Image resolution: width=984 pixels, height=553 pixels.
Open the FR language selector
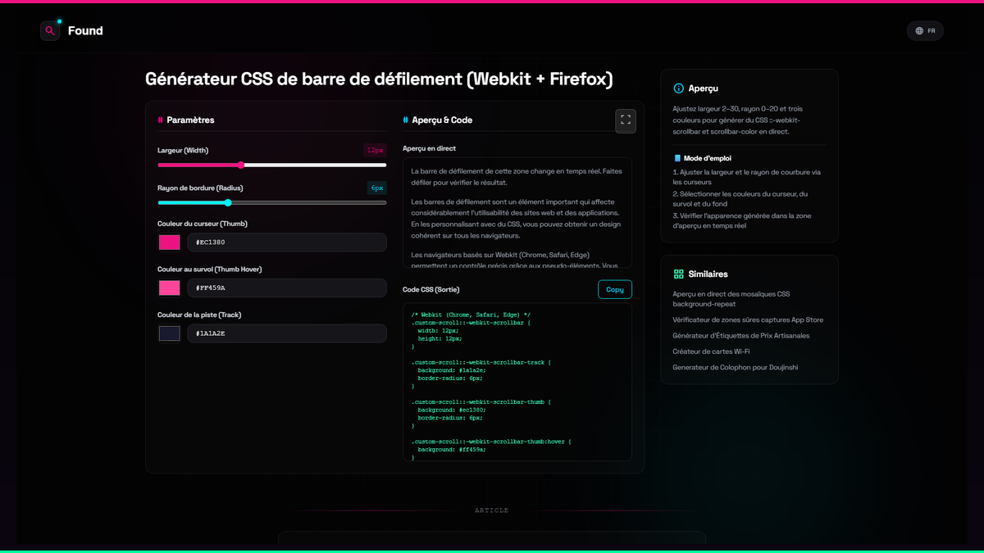pos(925,31)
